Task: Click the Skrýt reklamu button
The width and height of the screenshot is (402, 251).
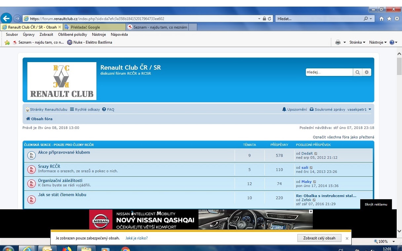Action: (376, 204)
